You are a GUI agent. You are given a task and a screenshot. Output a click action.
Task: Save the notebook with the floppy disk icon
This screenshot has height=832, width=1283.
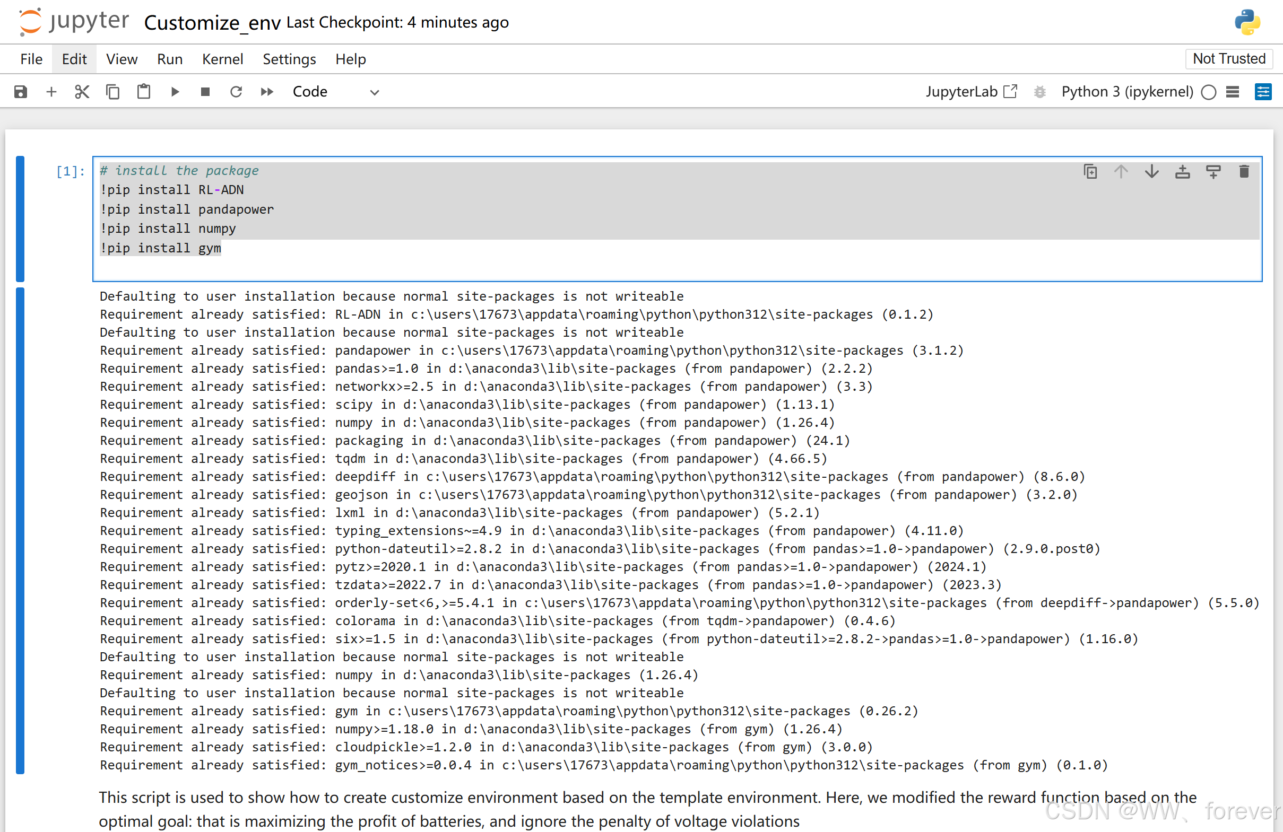[21, 92]
